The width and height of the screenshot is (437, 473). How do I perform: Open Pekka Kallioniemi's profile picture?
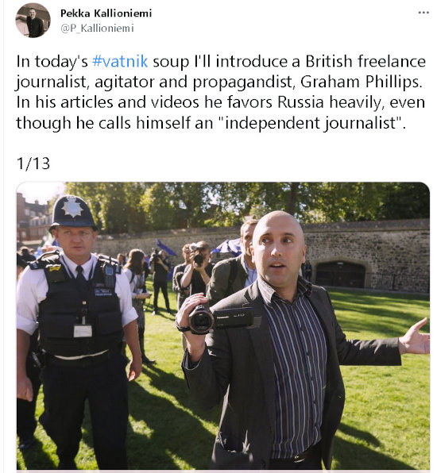pyautogui.click(x=33, y=20)
